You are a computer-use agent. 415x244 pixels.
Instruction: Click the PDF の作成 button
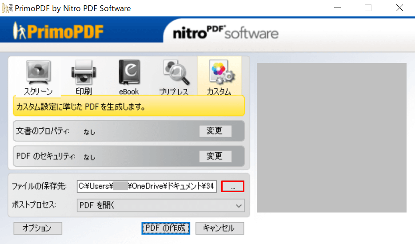click(x=166, y=228)
